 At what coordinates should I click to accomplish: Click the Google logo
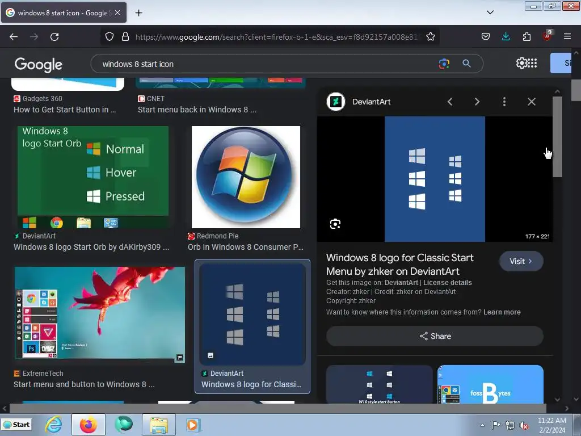click(x=39, y=65)
